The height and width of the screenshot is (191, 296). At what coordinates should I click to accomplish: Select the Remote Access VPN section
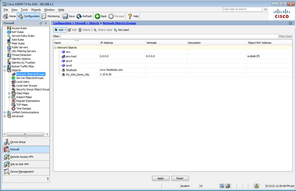[26, 157]
